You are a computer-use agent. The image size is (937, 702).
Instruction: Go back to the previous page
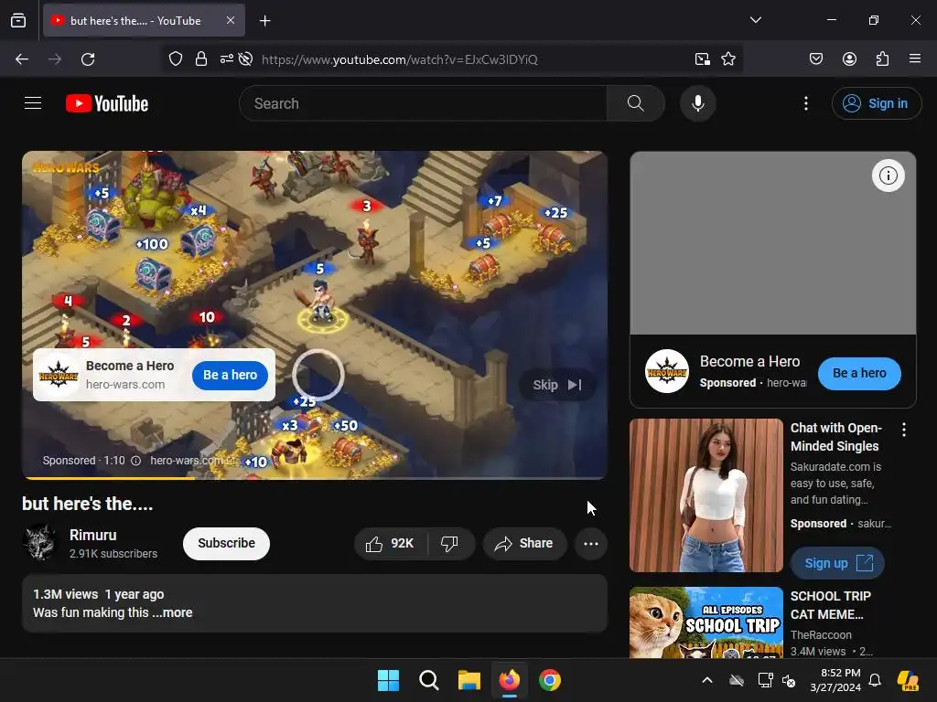22,59
